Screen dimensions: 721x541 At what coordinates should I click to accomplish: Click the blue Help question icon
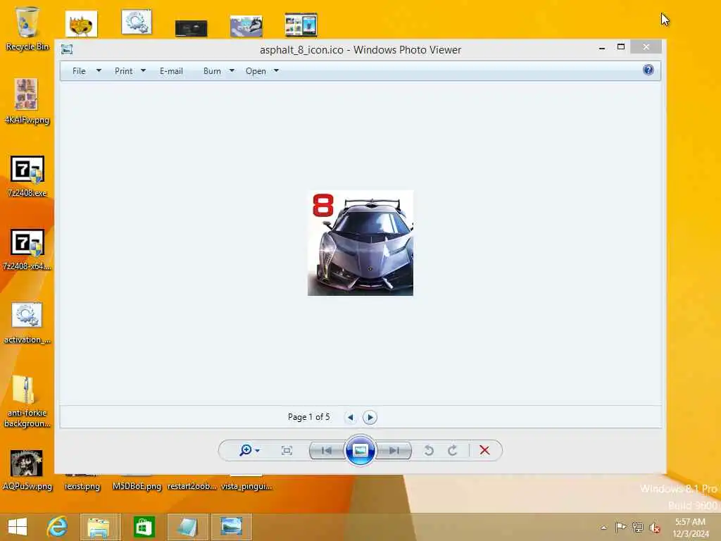click(x=648, y=70)
